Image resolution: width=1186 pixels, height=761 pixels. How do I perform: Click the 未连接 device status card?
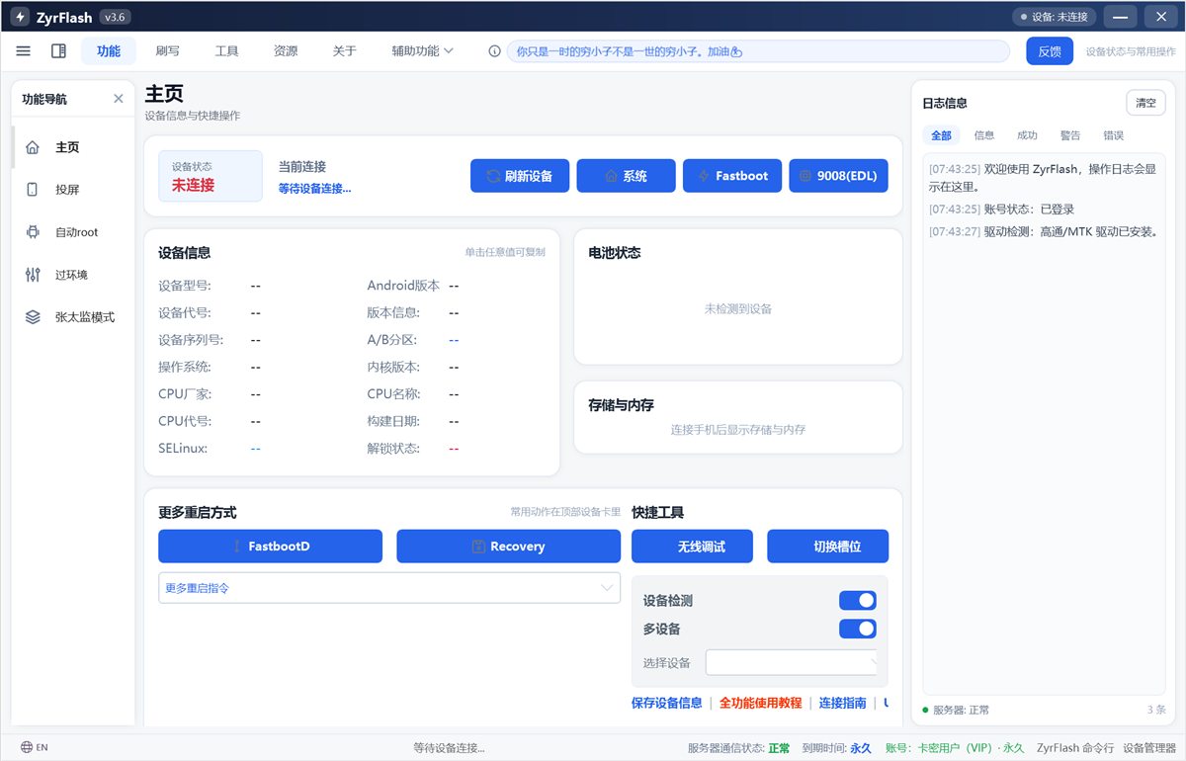point(211,176)
